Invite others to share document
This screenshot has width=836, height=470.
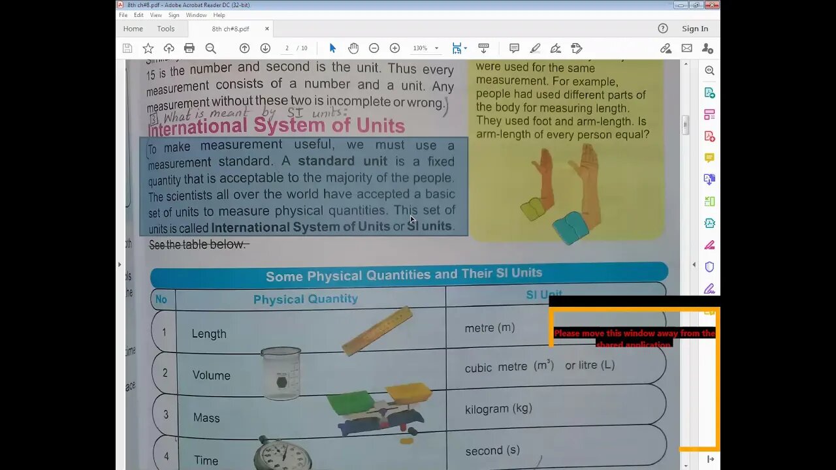pyautogui.click(x=707, y=48)
